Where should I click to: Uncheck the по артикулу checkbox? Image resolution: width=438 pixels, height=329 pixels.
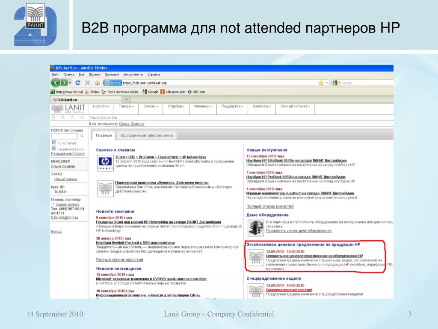point(54,142)
